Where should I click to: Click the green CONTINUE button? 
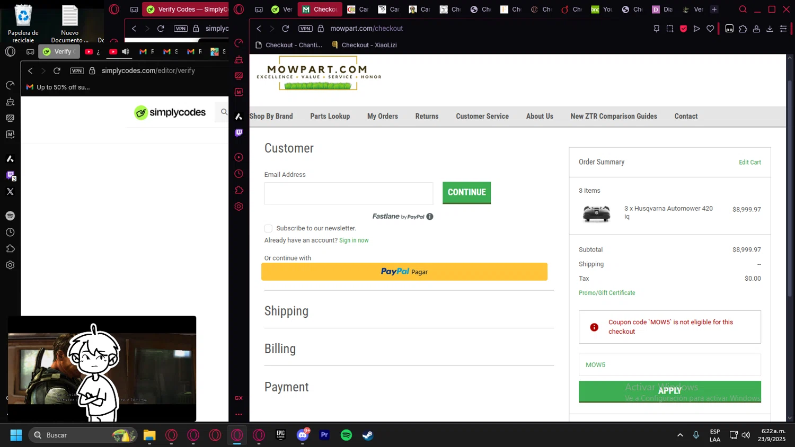click(x=466, y=192)
